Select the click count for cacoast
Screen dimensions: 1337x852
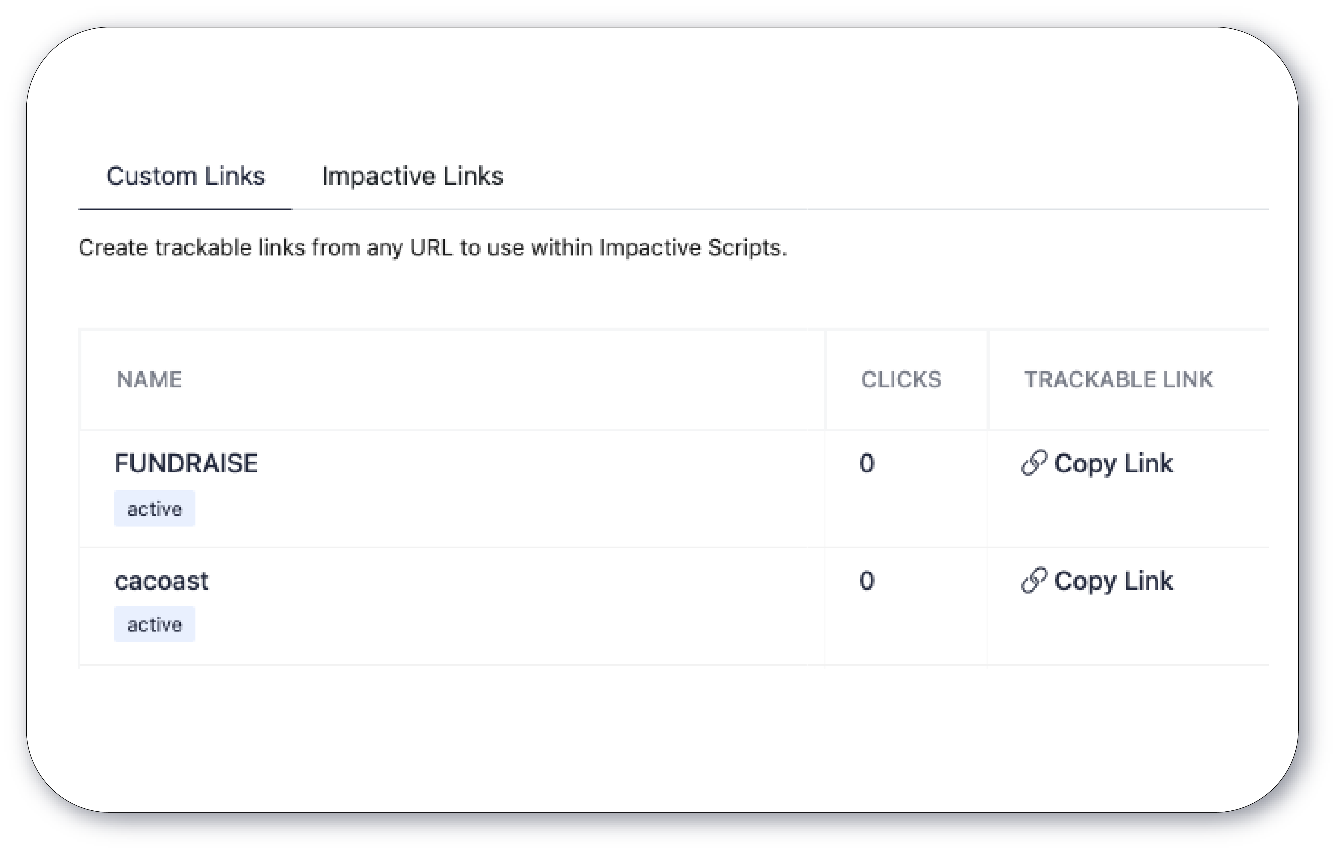(x=866, y=581)
